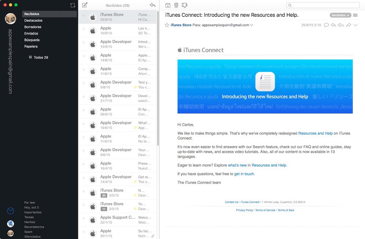
Task: Star the open message in its header
Action: pos(167,25)
